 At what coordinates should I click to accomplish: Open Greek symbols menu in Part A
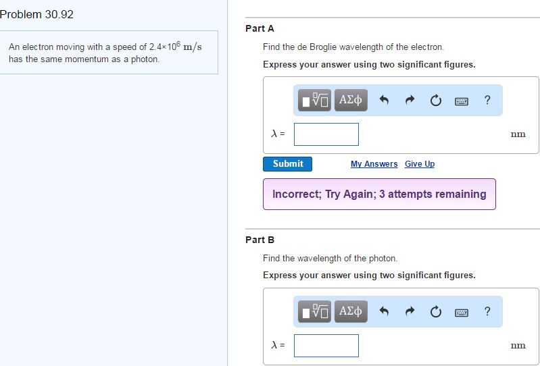(351, 101)
